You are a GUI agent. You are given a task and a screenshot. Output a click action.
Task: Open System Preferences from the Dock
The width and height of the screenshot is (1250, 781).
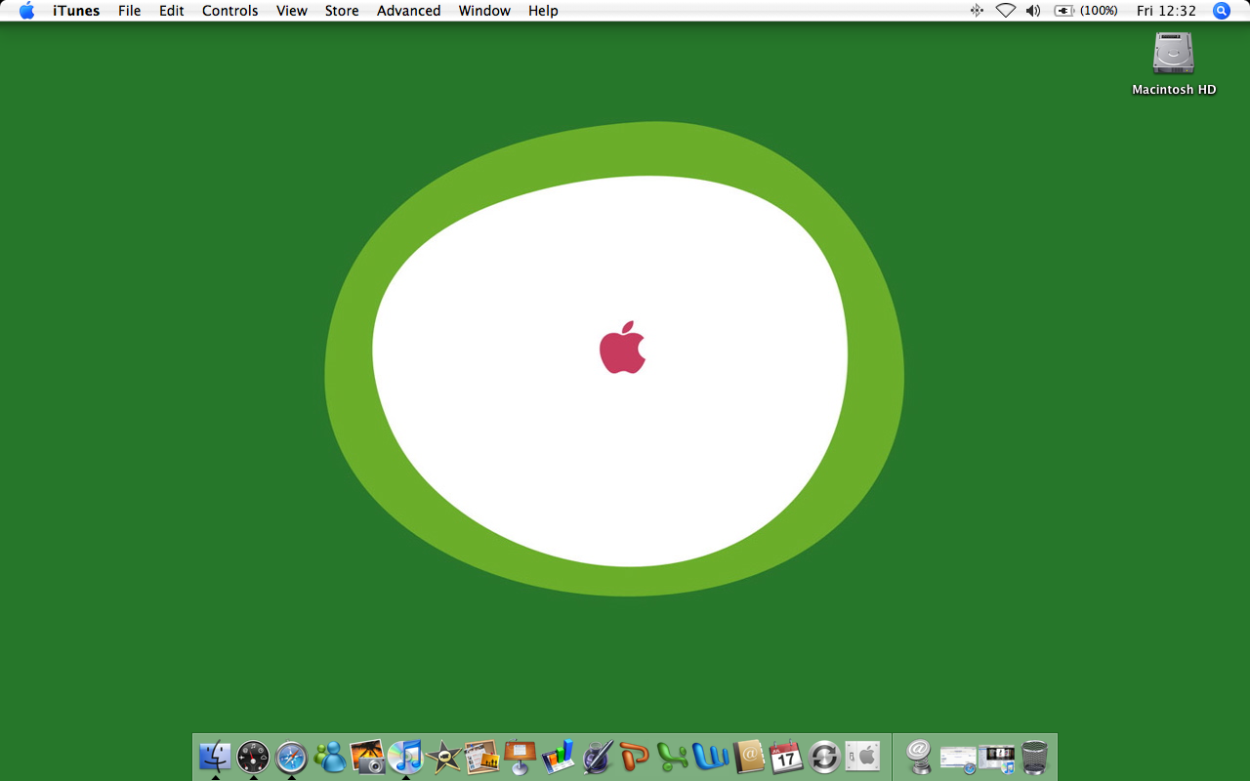click(862, 757)
